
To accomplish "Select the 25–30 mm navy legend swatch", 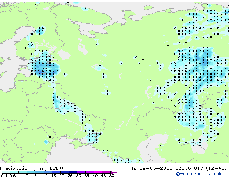I will click(x=73, y=172).
